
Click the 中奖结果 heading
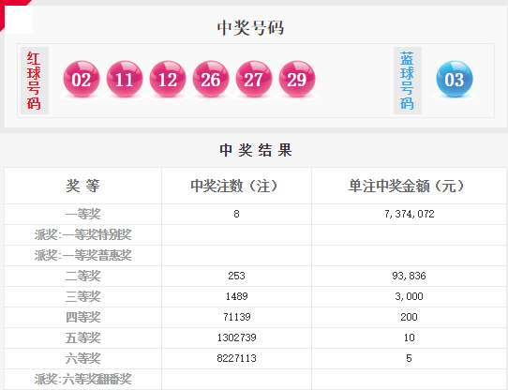pos(256,150)
